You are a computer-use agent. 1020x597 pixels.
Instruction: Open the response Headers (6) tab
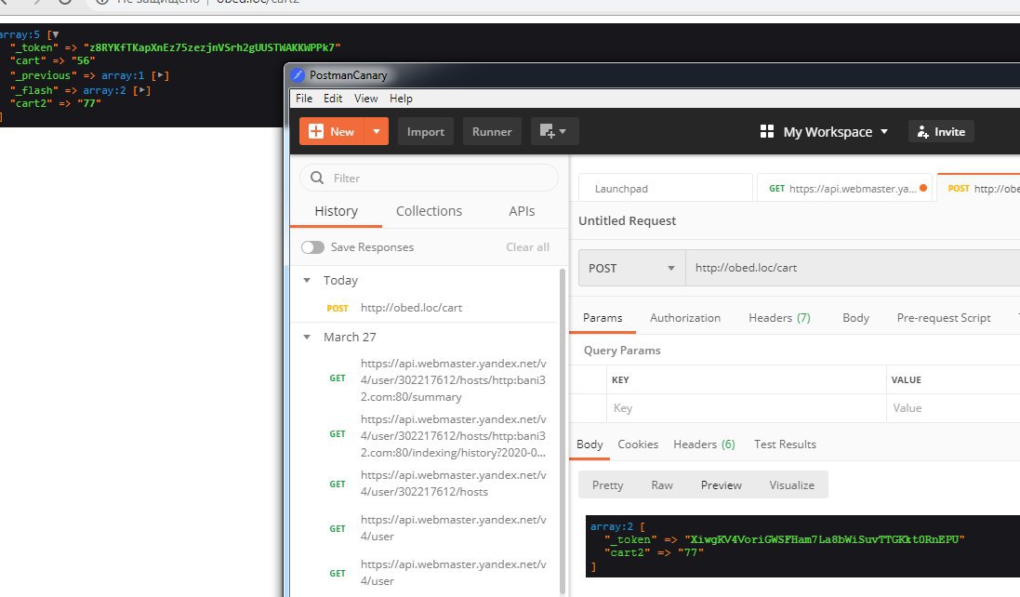[x=704, y=444]
